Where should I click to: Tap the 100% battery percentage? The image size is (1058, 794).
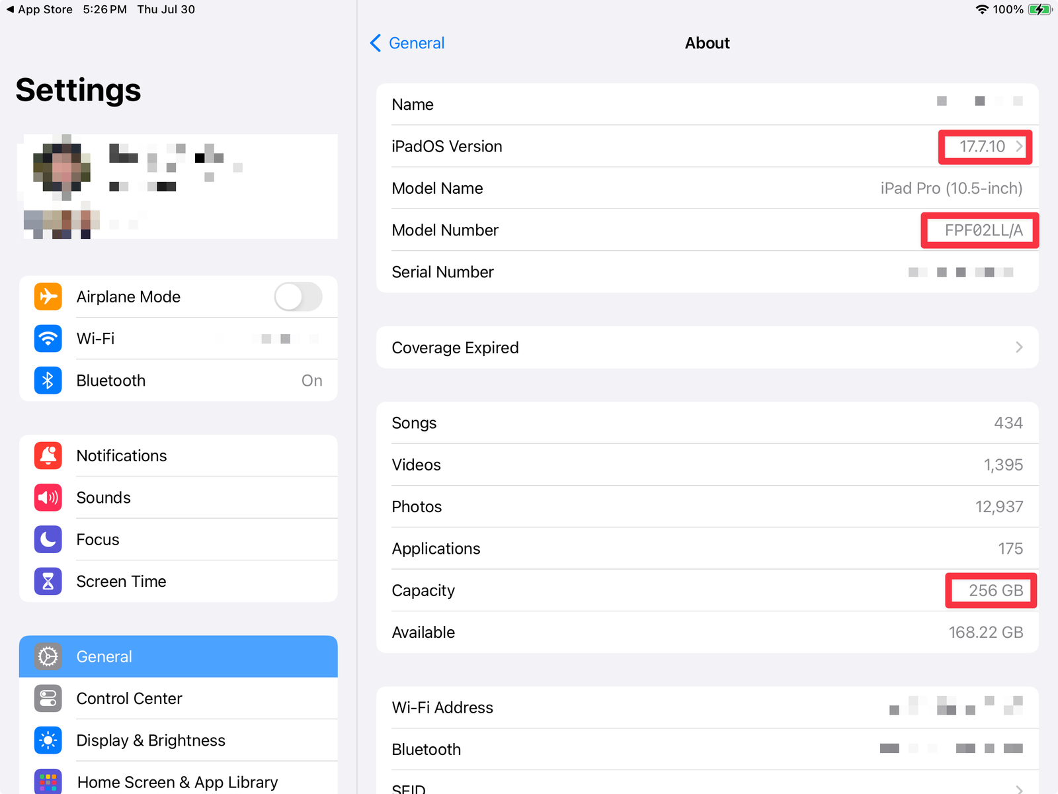pos(1008,9)
